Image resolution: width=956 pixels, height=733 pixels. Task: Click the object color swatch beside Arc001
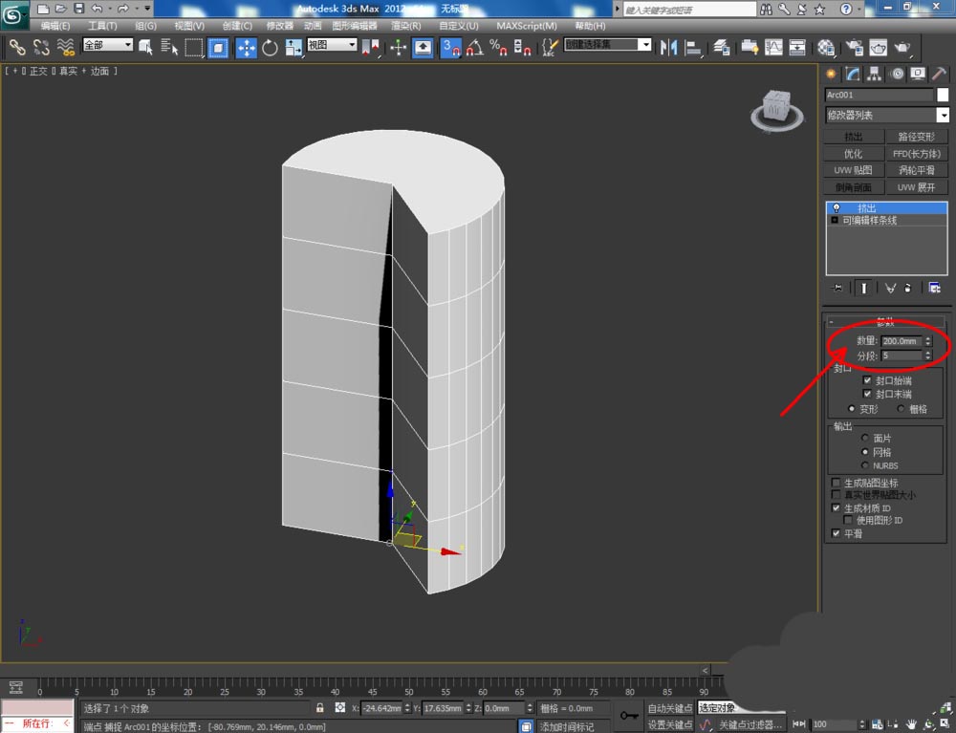pyautogui.click(x=943, y=95)
